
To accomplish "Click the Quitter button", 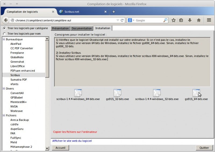I will (204, 148).
